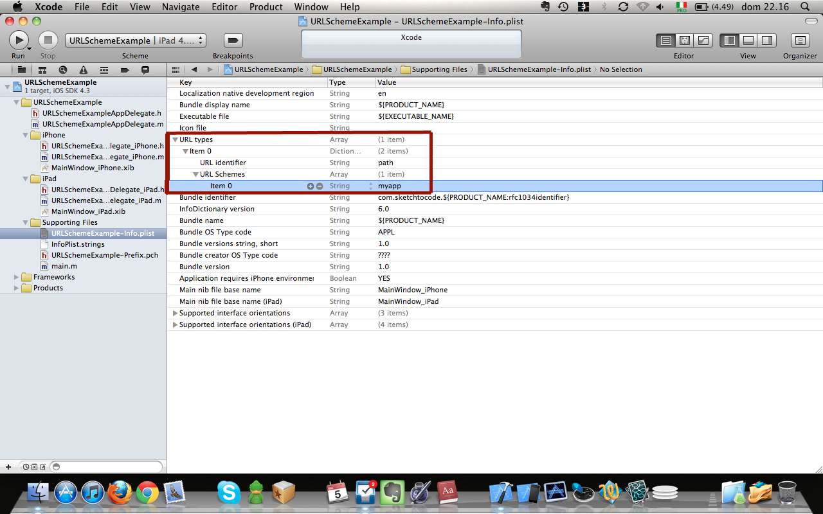The width and height of the screenshot is (823, 514).
Task: Open Skype from the Dock
Action: click(228, 493)
